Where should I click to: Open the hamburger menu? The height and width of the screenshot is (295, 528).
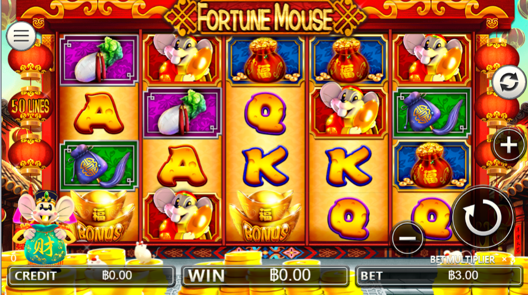click(x=21, y=36)
